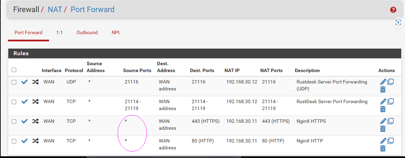
Task: Check the select-all checkbox in header
Action: [x=14, y=70]
